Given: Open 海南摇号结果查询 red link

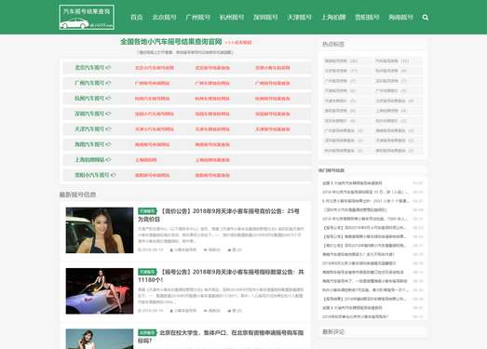Looking at the screenshot, I should 212,144.
